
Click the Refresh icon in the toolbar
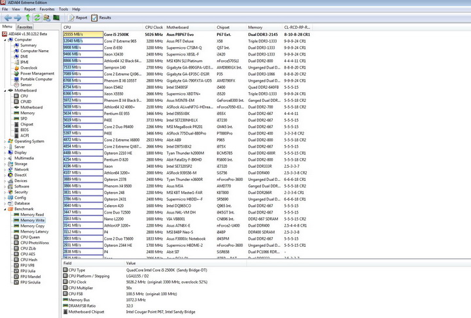tap(37, 18)
